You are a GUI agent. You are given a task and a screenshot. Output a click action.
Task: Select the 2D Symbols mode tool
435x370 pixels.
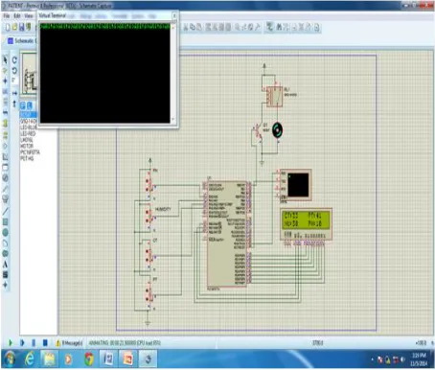coord(5,275)
